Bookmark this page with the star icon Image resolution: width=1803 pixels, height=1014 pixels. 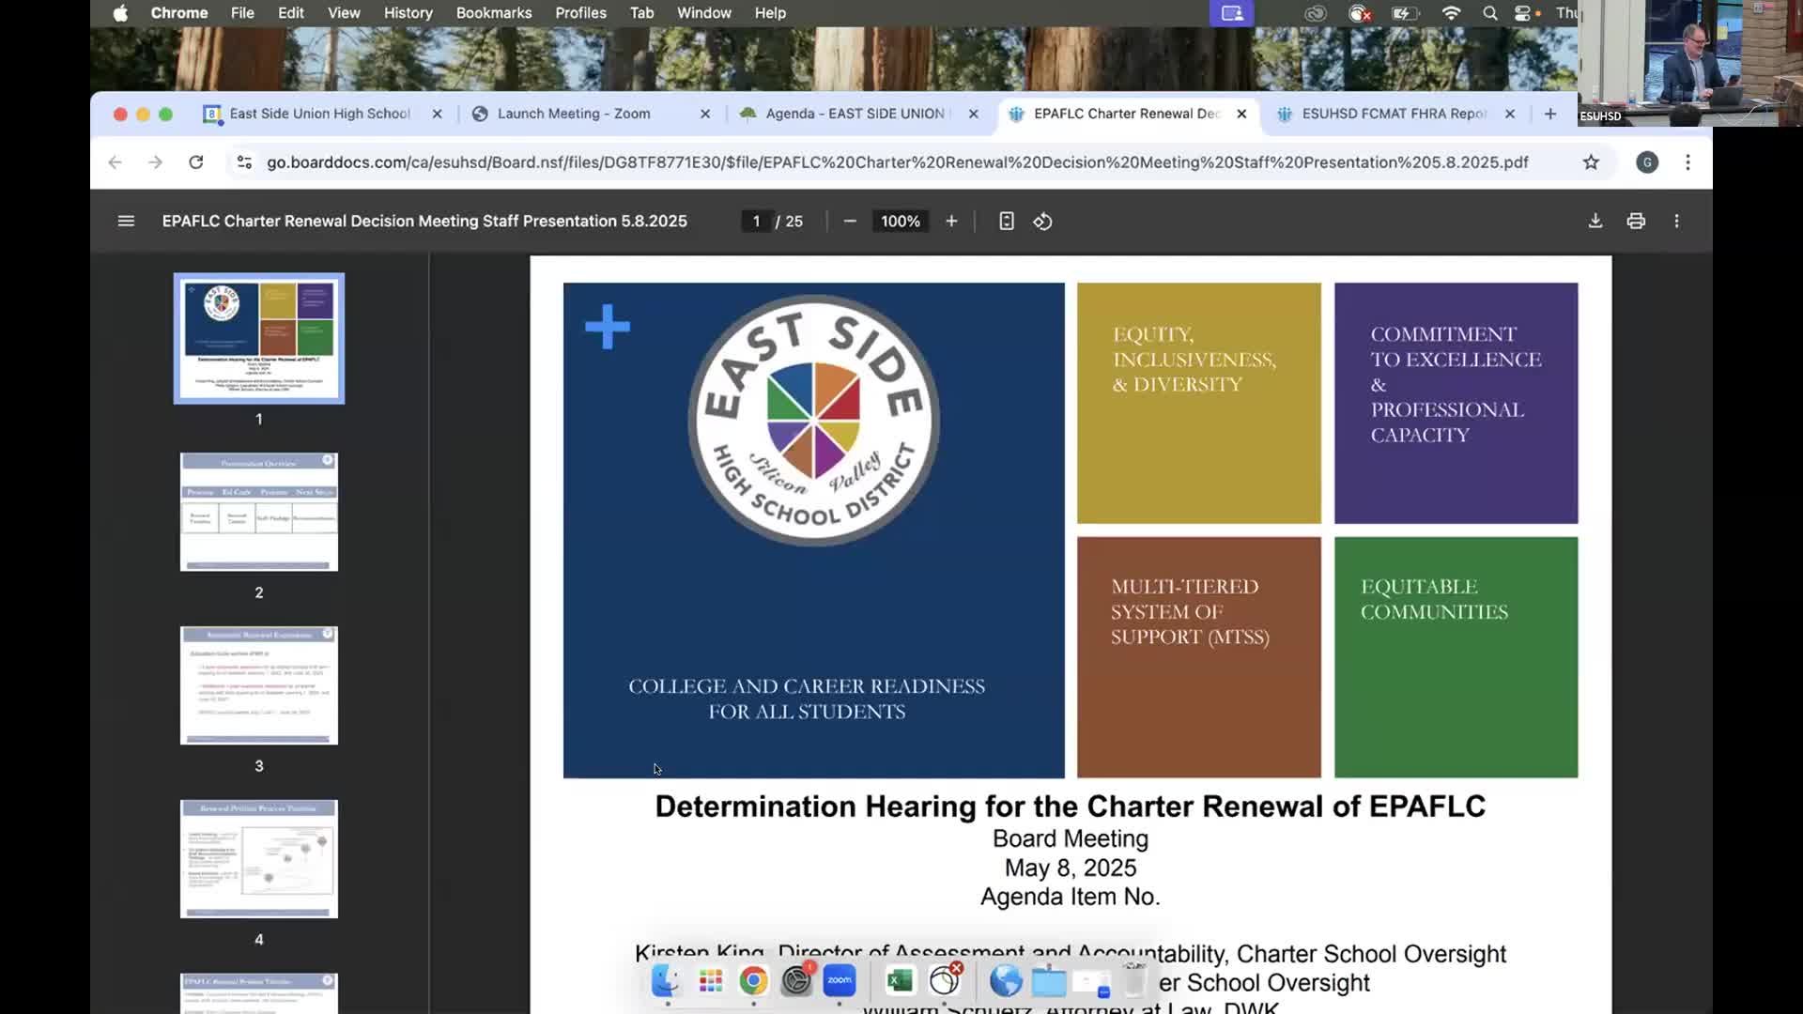coord(1591,162)
